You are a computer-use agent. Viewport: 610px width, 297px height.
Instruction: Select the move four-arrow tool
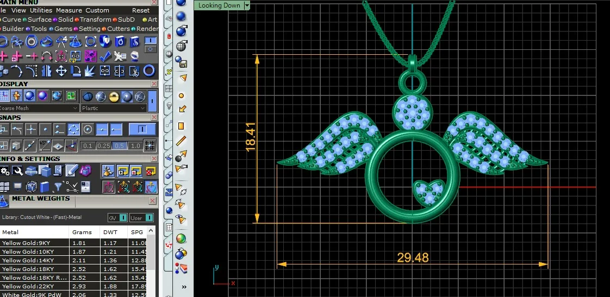[x=61, y=71]
